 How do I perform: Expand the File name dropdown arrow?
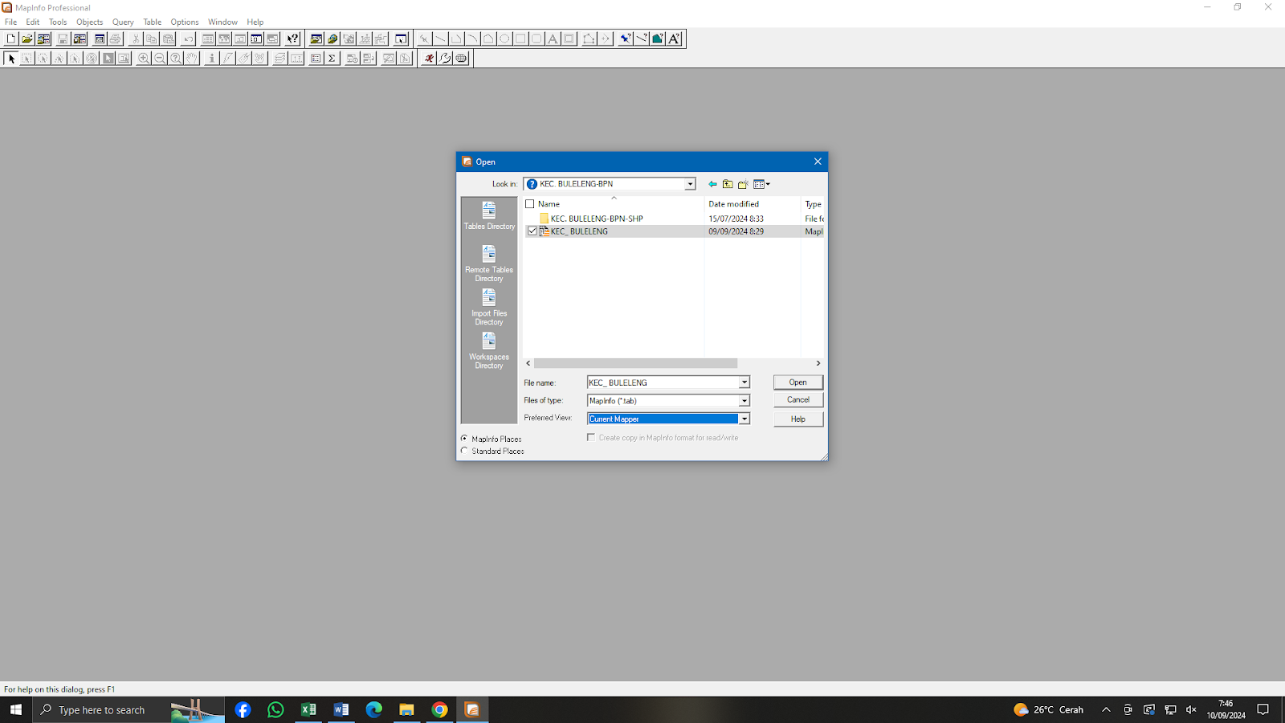pos(744,382)
